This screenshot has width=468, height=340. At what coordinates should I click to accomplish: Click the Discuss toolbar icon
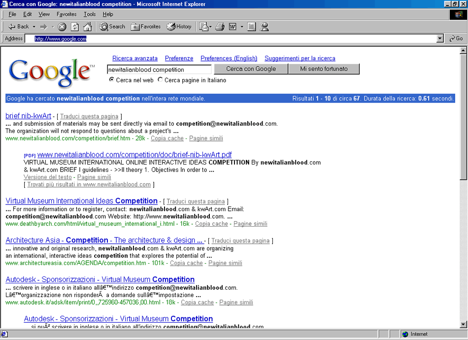[x=251, y=27]
